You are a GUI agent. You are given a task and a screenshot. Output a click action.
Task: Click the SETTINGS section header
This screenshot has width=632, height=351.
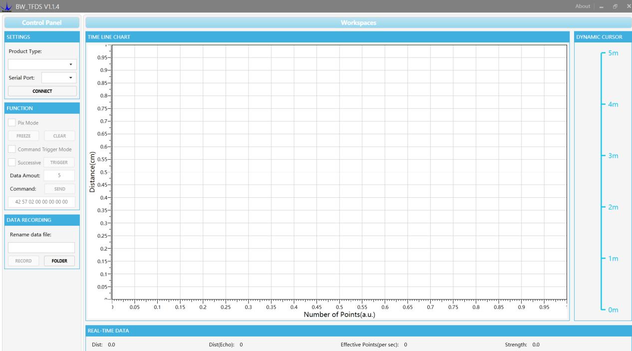(42, 36)
